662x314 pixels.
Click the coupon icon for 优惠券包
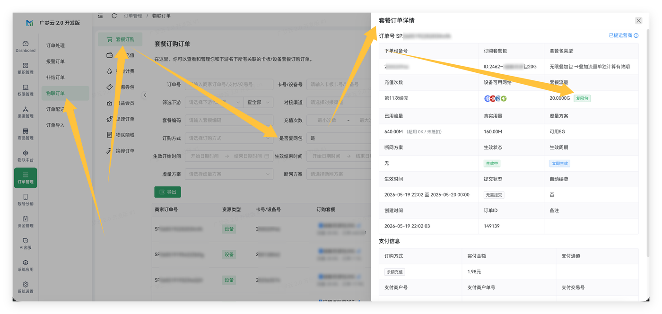pyautogui.click(x=110, y=87)
